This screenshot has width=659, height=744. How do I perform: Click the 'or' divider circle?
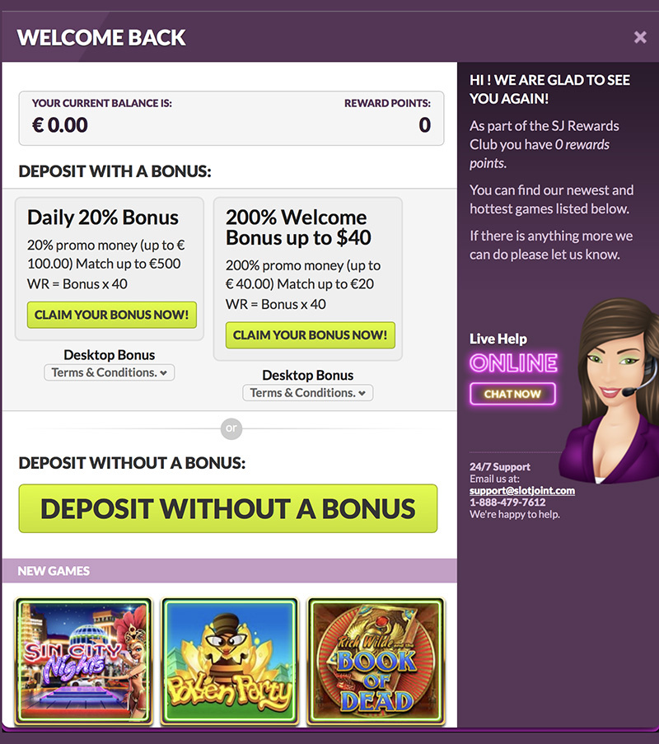pyautogui.click(x=231, y=428)
